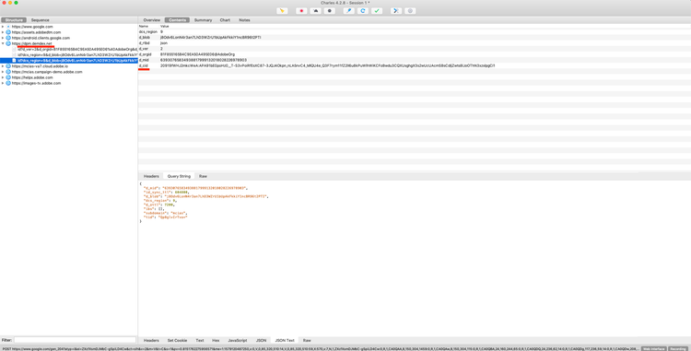
Task: Select the d_mid parameter row
Action: click(x=415, y=60)
